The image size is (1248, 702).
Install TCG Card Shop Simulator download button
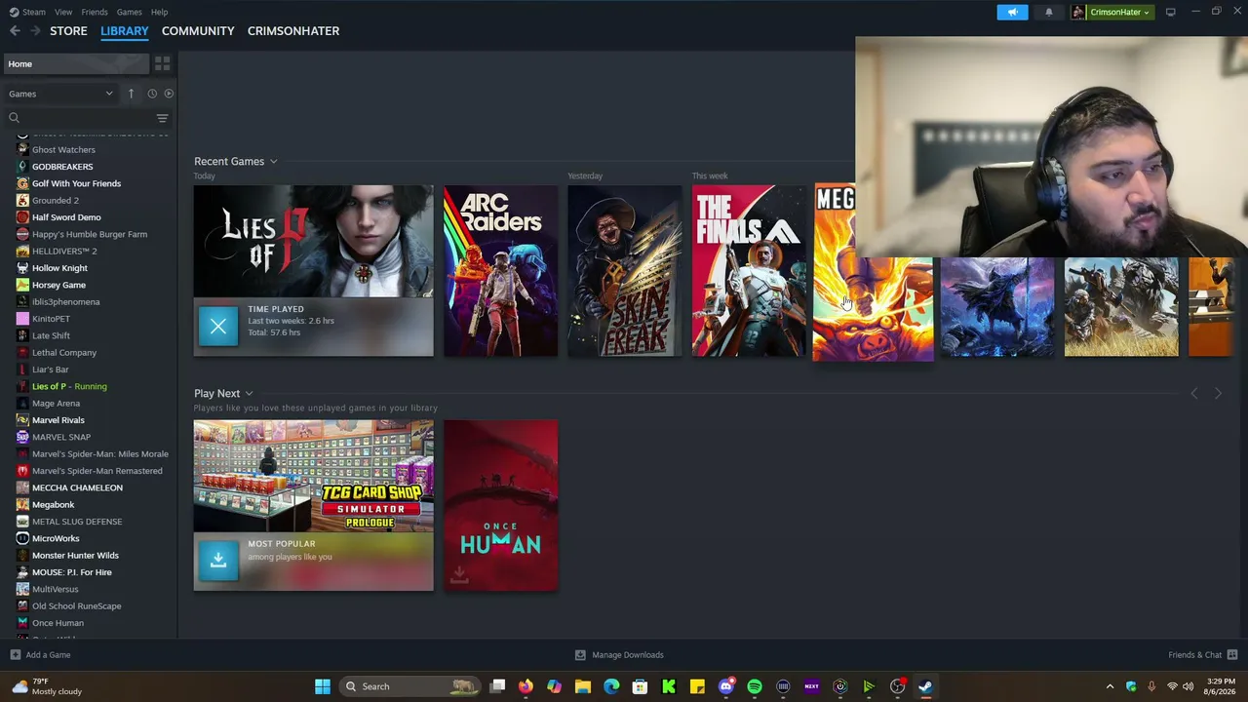tap(218, 561)
